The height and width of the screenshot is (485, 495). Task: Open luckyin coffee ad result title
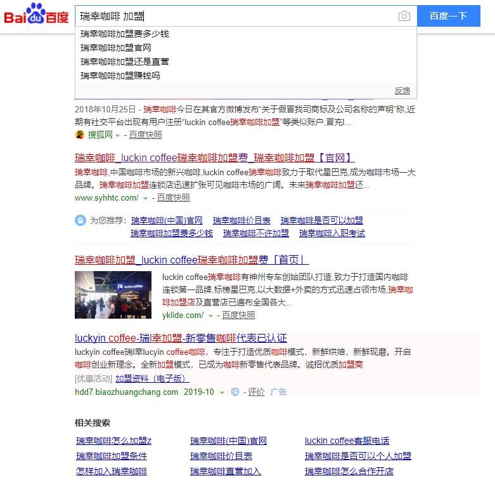pyautogui.click(x=181, y=338)
